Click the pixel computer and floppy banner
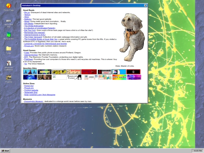 point(90,77)
